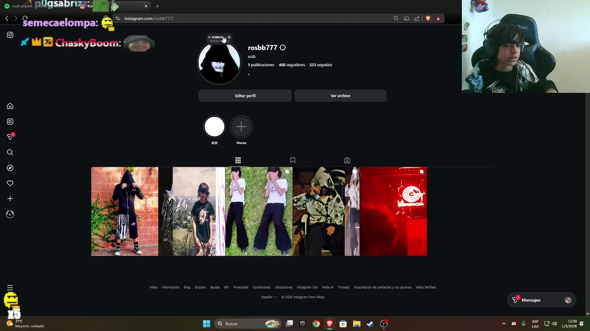Open File Explorer from taskbar
The height and width of the screenshot is (331, 590).
357,324
